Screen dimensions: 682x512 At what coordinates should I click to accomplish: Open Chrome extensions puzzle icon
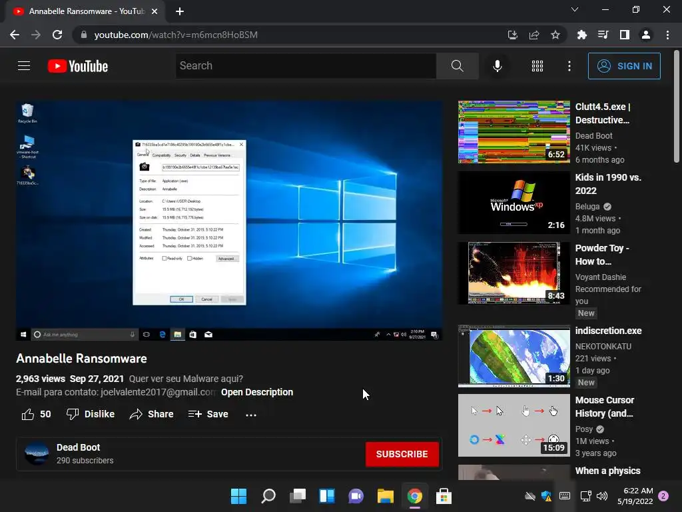(x=581, y=35)
